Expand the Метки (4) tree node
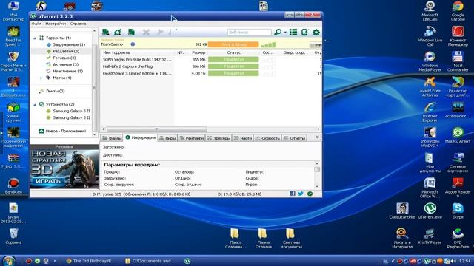The width and height of the screenshot is (474, 266). tap(41, 78)
